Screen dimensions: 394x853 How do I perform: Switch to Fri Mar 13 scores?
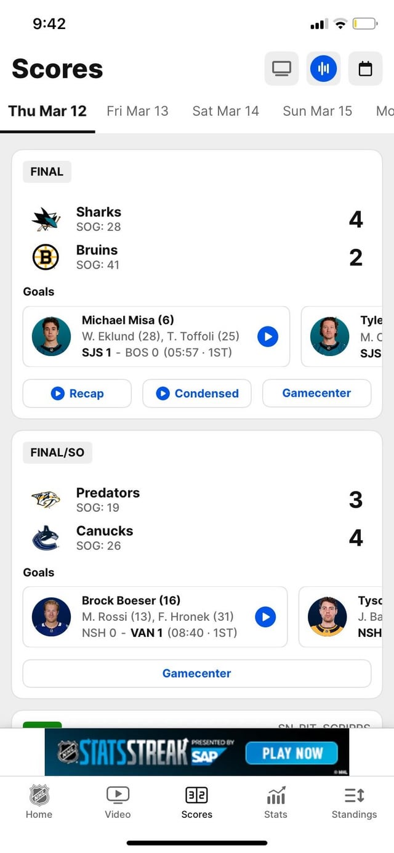(137, 111)
